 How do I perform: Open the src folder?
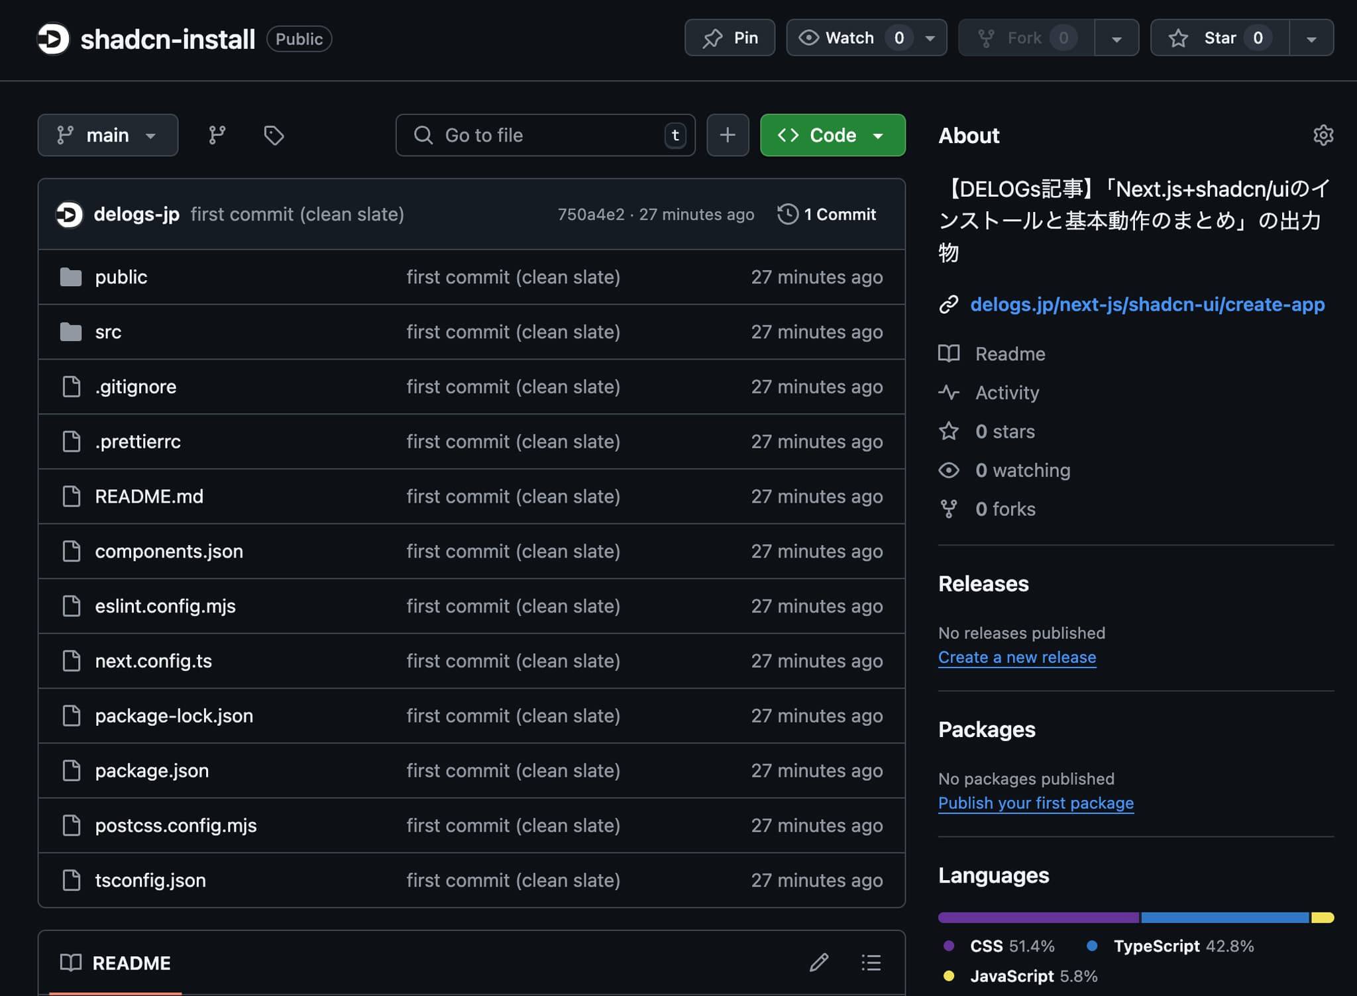[x=108, y=332]
